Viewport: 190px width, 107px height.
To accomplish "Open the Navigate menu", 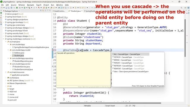I will tap(31, 5).
